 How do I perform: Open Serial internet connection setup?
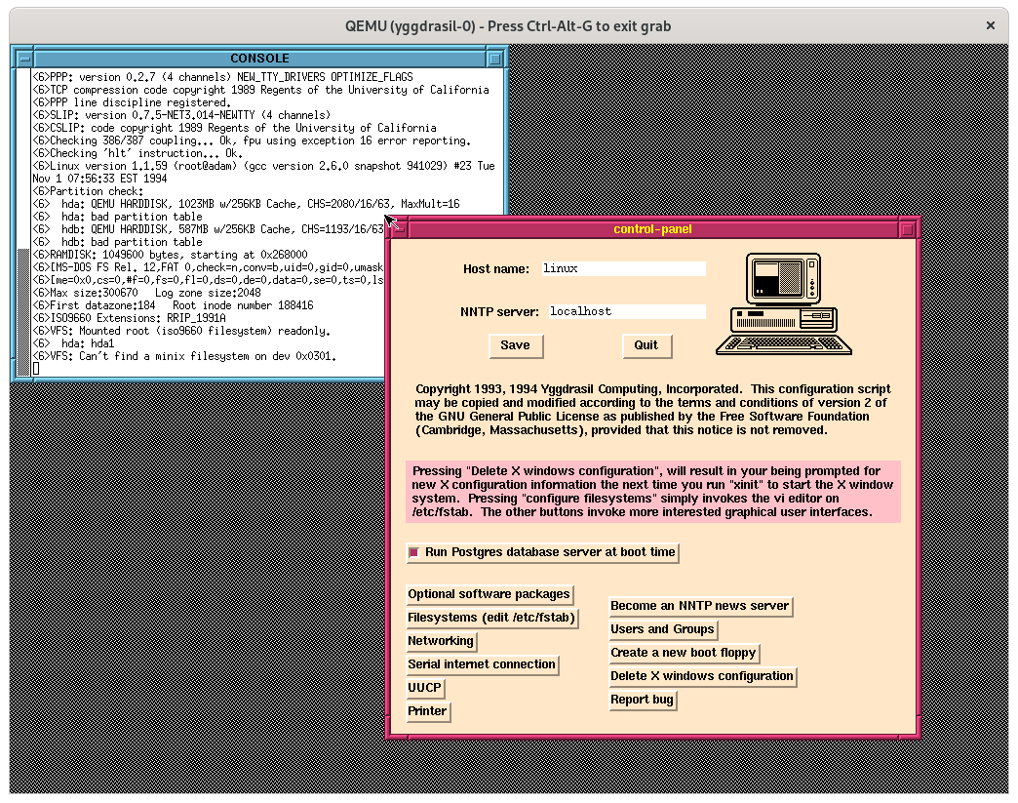tap(482, 664)
